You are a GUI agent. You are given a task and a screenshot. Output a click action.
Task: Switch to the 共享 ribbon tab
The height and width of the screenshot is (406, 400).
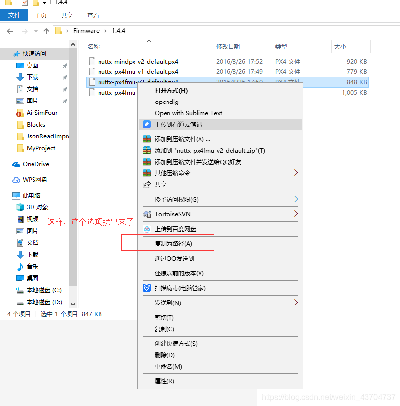67,16
